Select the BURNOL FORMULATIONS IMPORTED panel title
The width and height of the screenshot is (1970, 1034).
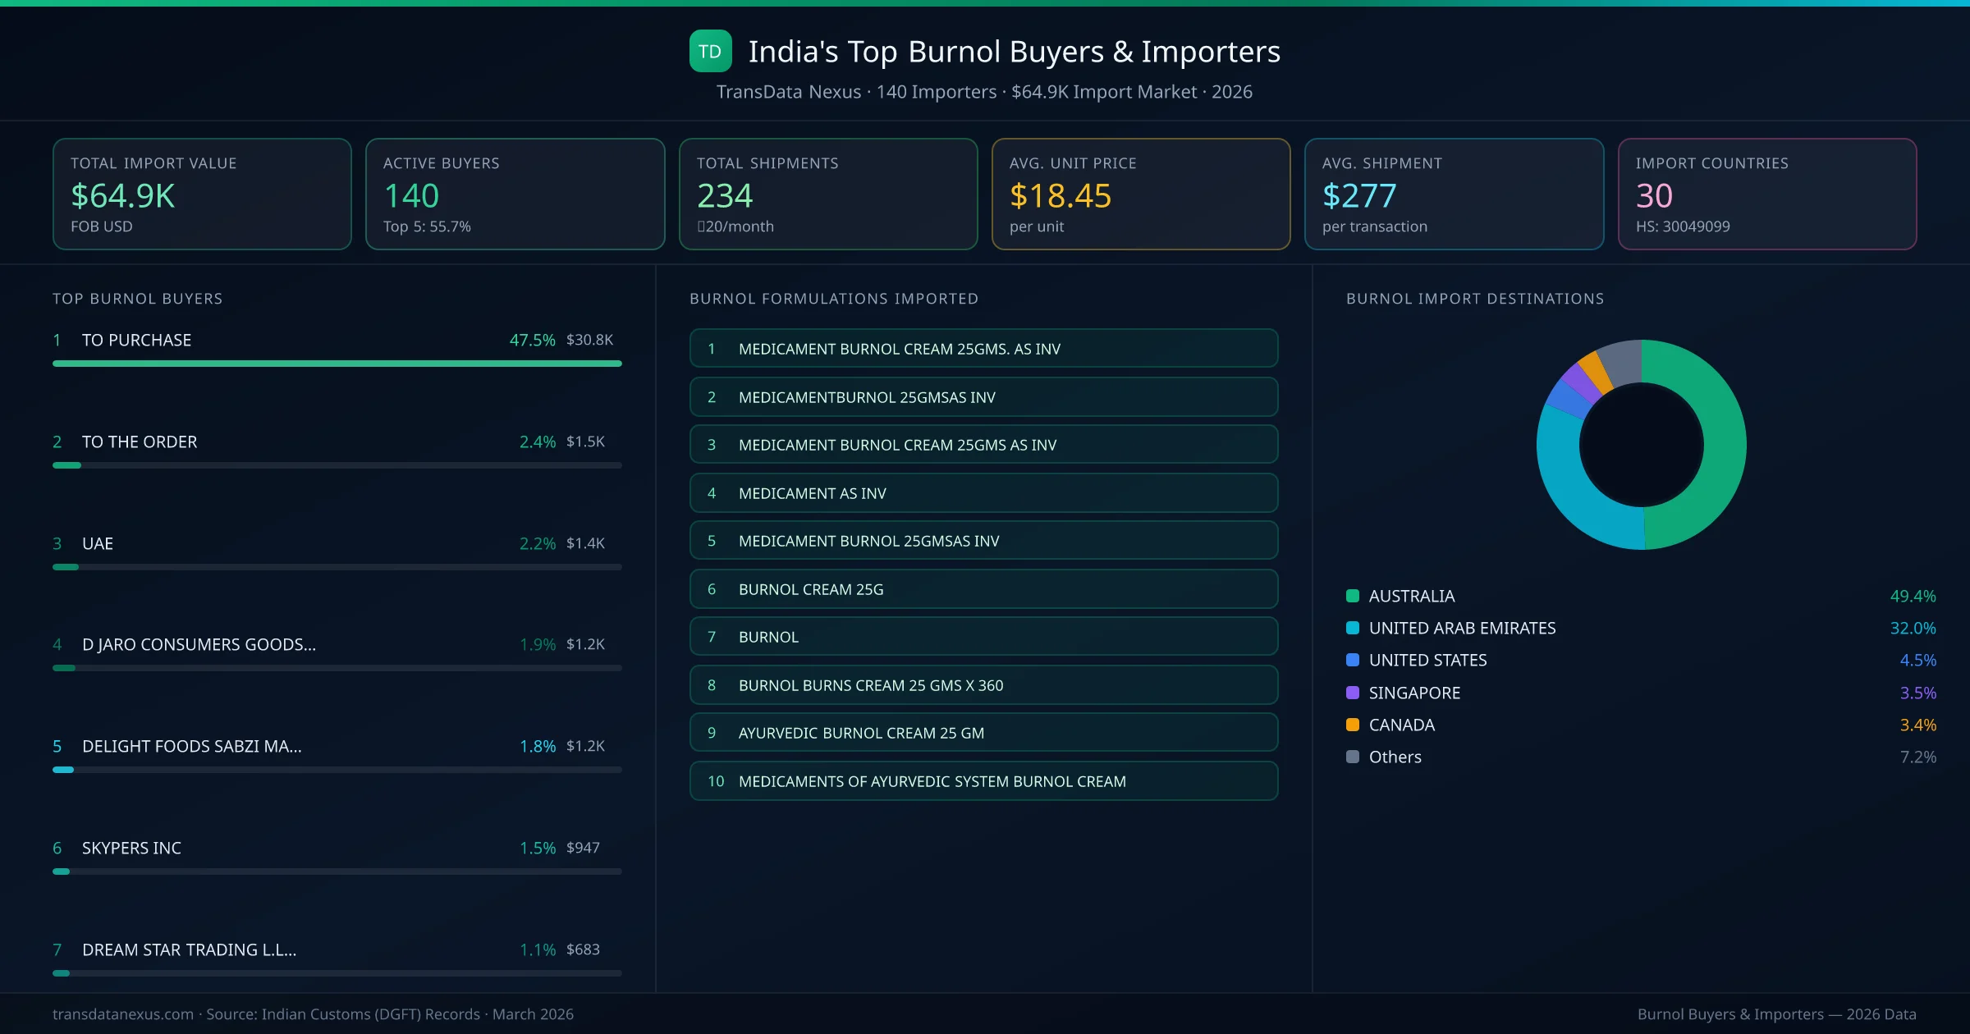click(x=834, y=299)
